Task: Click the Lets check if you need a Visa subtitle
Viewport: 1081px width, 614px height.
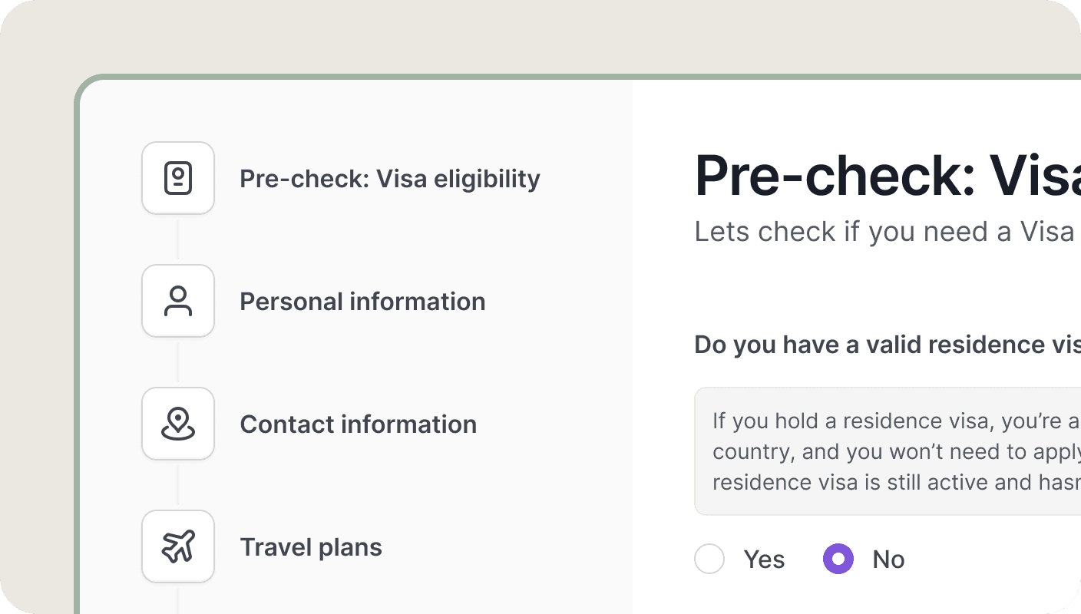Action: [883, 231]
